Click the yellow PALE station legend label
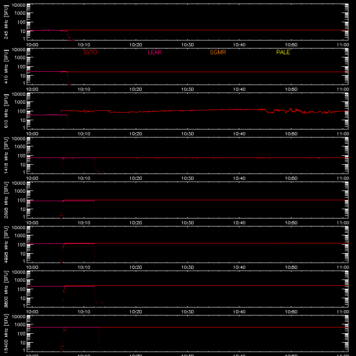The image size is (356, 356). point(283,52)
